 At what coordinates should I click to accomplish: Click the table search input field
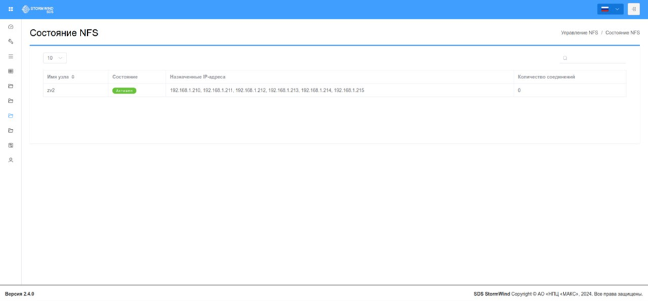[x=593, y=58]
